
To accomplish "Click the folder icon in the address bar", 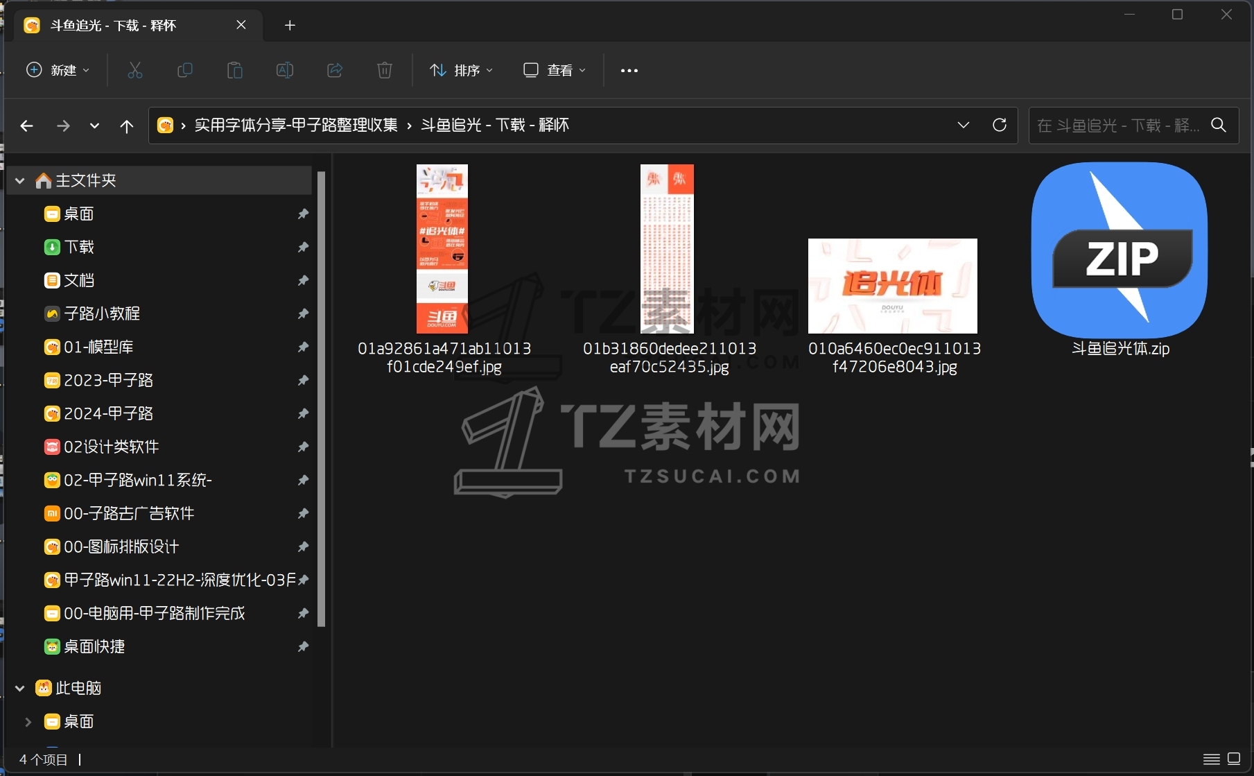I will [165, 125].
